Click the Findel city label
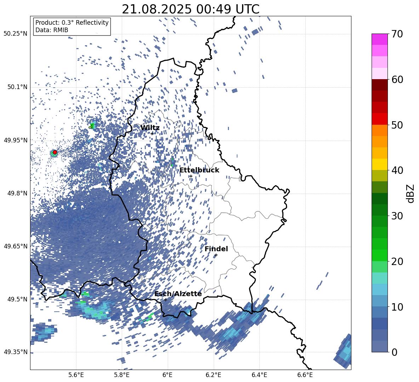The image size is (419, 382). [216, 249]
